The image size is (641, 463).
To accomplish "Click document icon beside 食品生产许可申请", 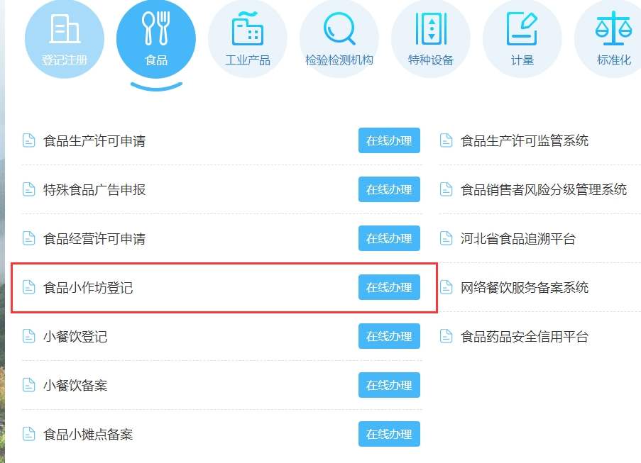I will point(28,140).
